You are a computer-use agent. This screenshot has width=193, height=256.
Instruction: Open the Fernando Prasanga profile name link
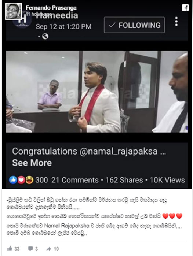pyautogui.click(x=51, y=8)
